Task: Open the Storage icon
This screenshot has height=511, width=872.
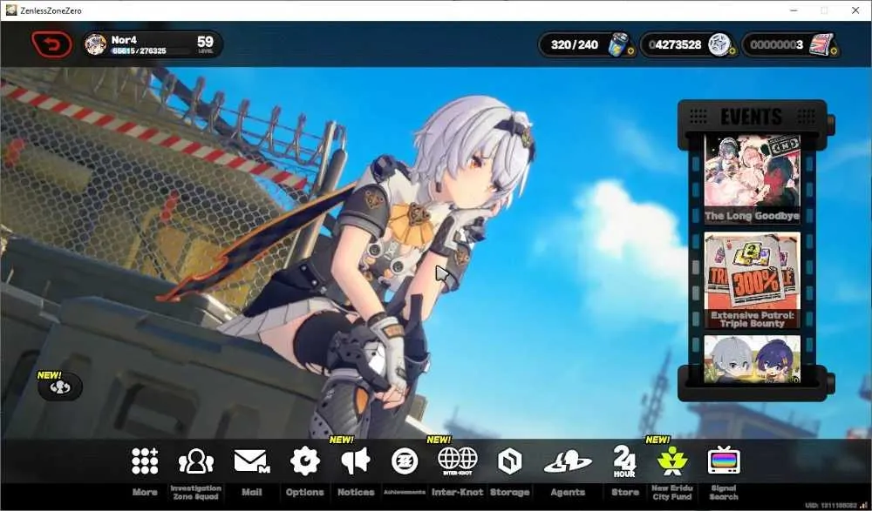Action: 509,461
